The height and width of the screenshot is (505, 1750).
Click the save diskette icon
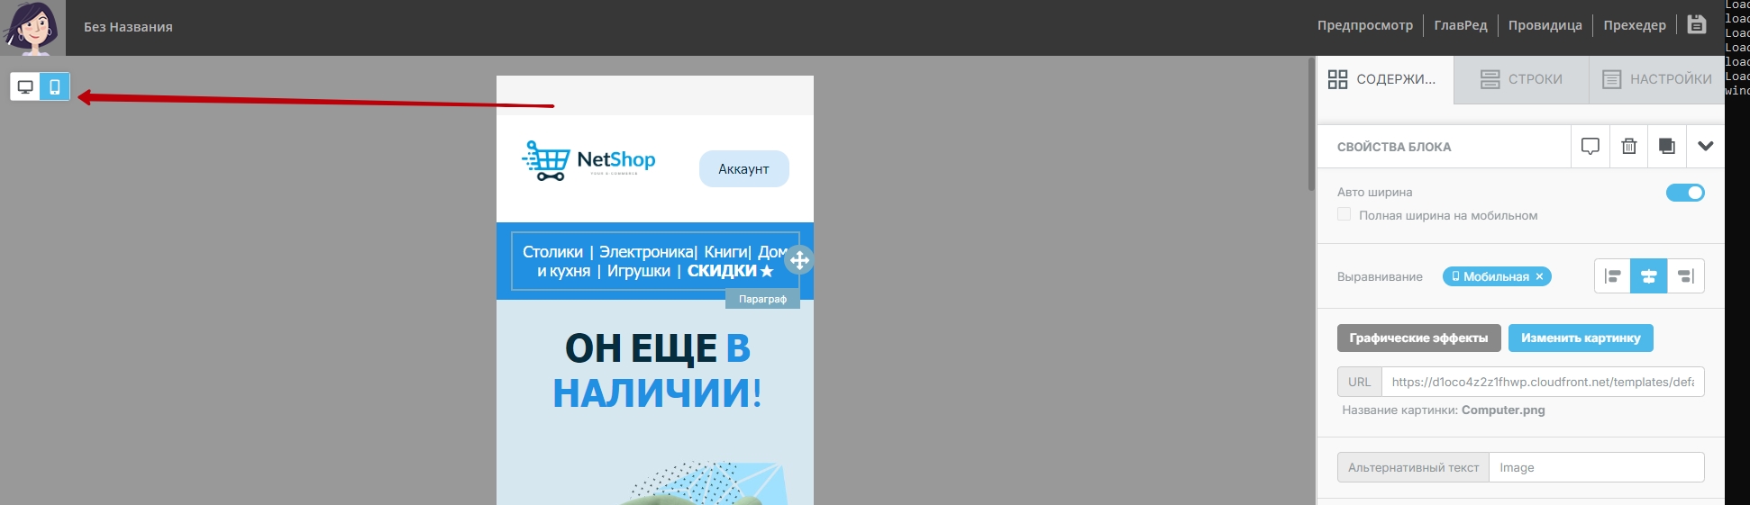pyautogui.click(x=1696, y=25)
